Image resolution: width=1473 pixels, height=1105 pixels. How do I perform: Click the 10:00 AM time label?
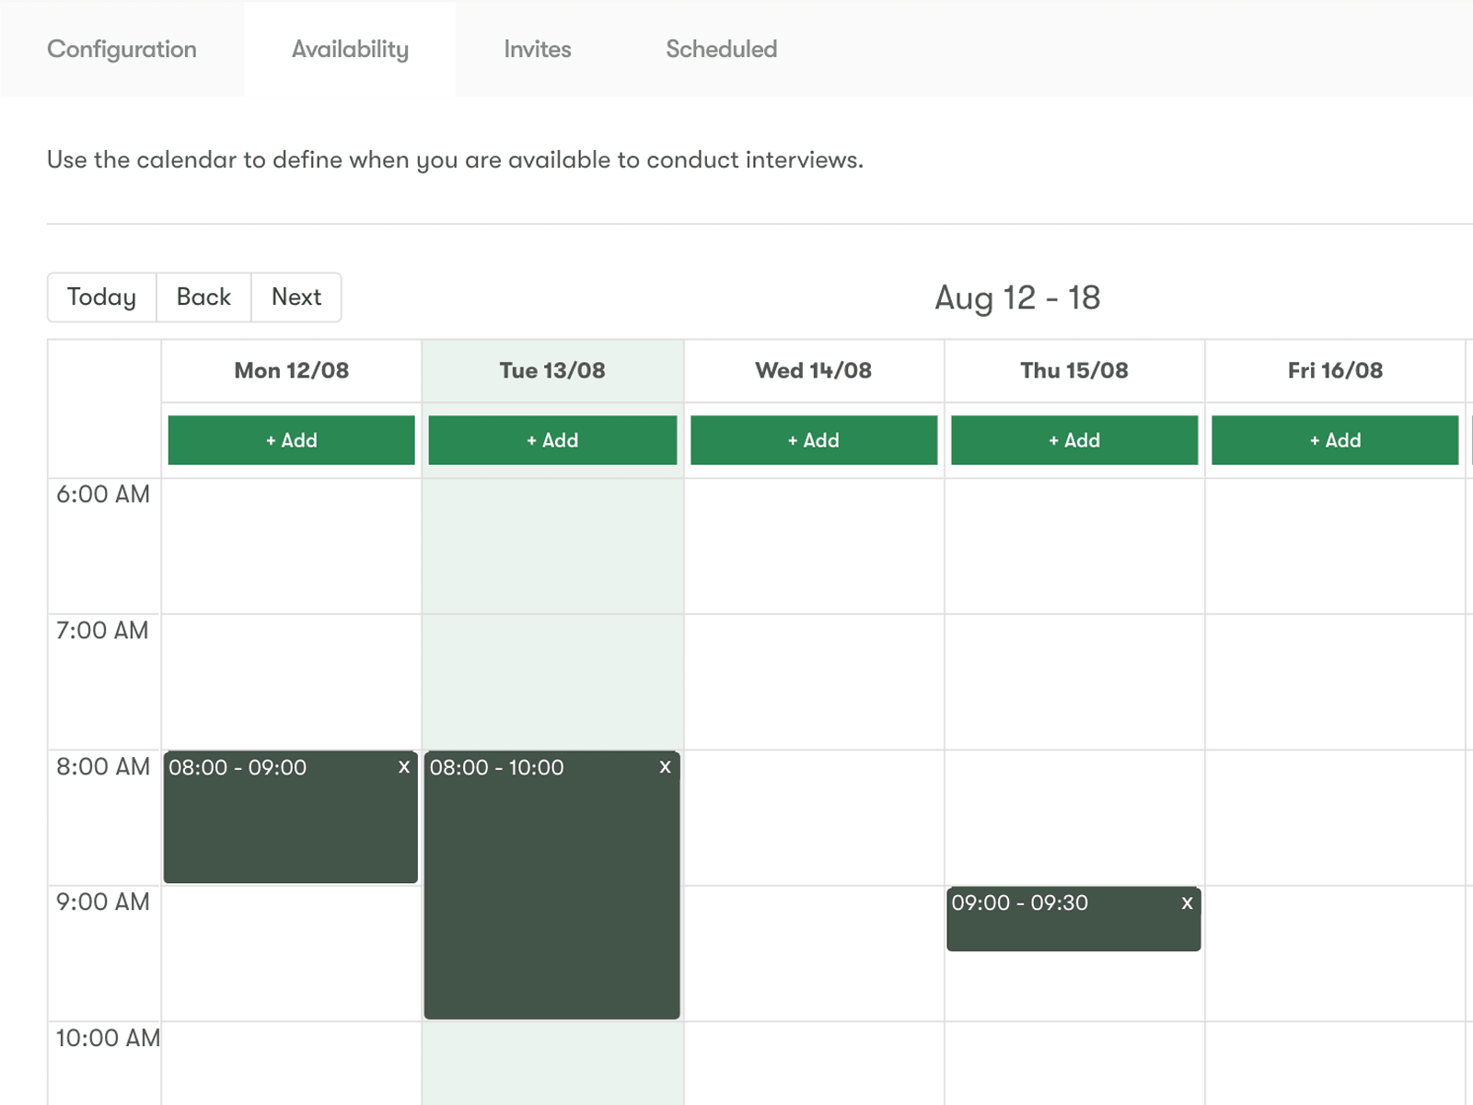[108, 1039]
